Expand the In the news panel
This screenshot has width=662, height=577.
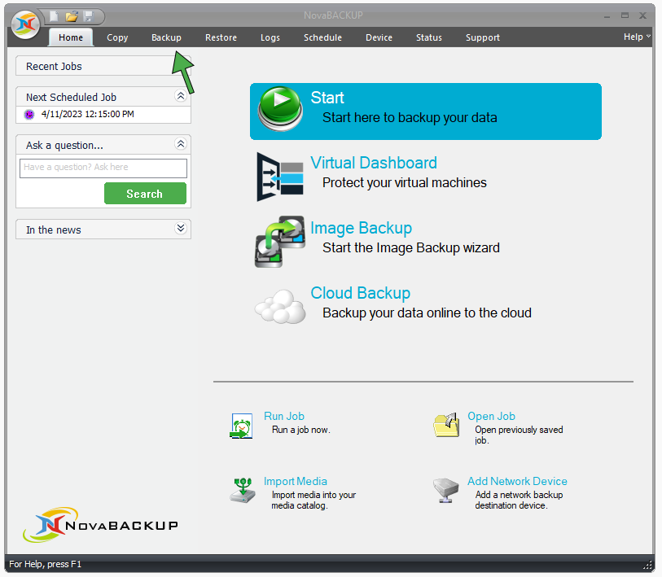click(181, 229)
